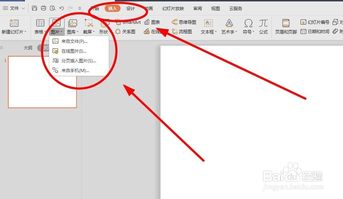Image resolution: width=343 pixels, height=199 pixels.
Task: Open the 文件 menu
Action: [x=14, y=8]
